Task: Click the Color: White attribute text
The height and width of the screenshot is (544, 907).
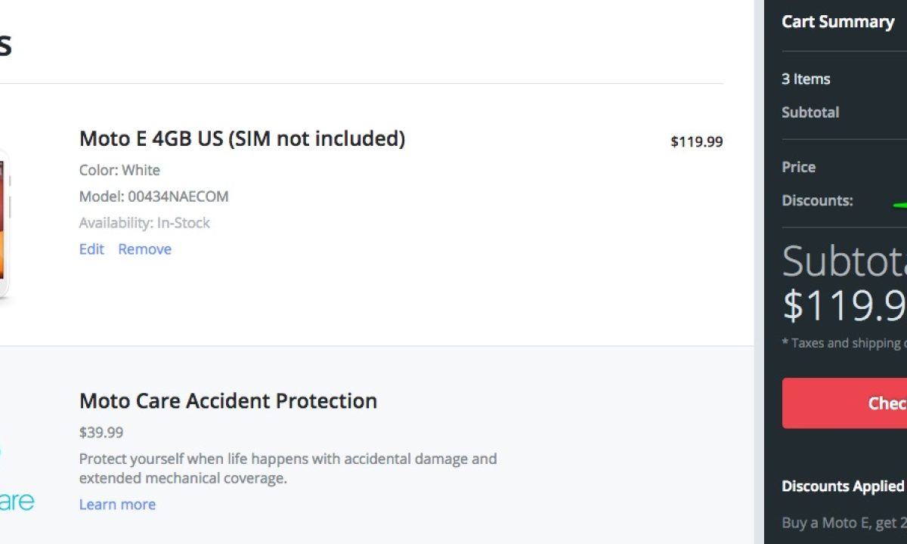Action: 119,170
